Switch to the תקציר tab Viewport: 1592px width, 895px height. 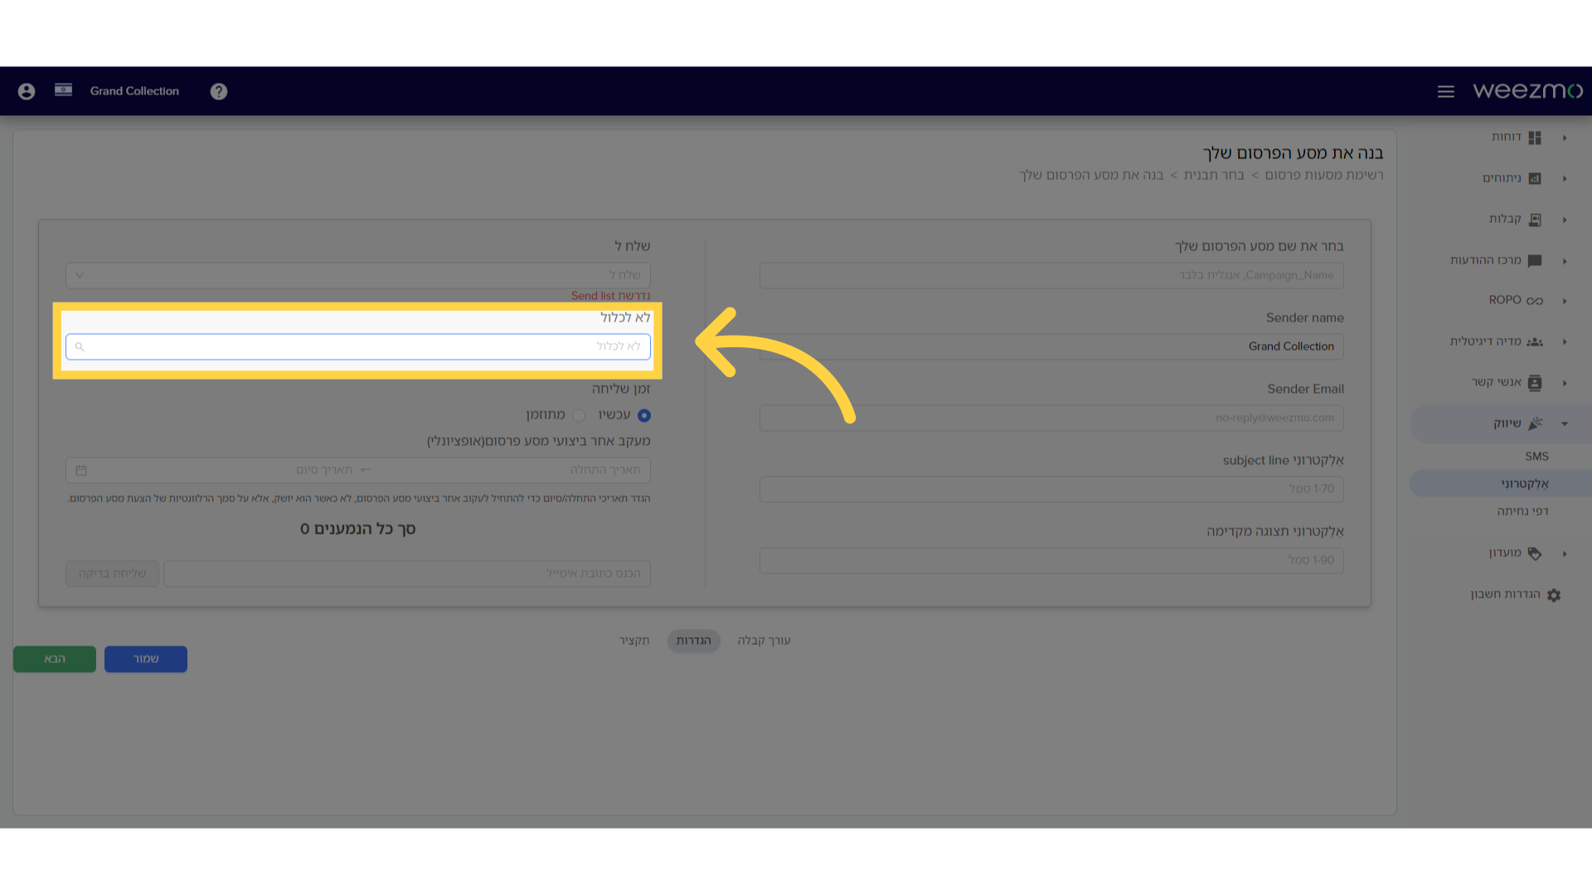634,641
